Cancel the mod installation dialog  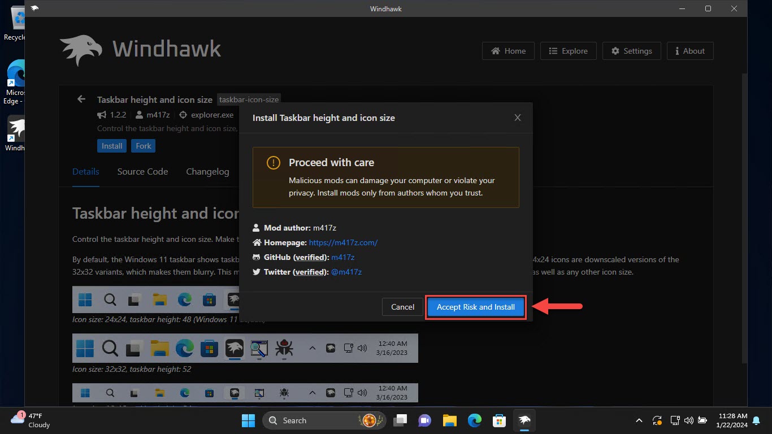[402, 307]
